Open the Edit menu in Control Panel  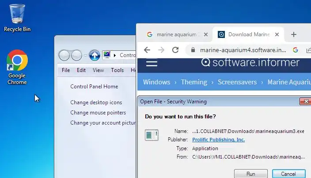tap(81, 70)
